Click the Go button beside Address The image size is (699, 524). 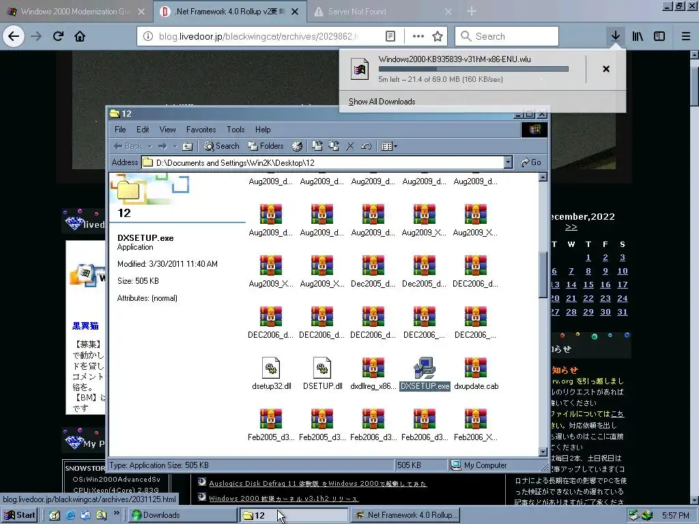tap(530, 162)
